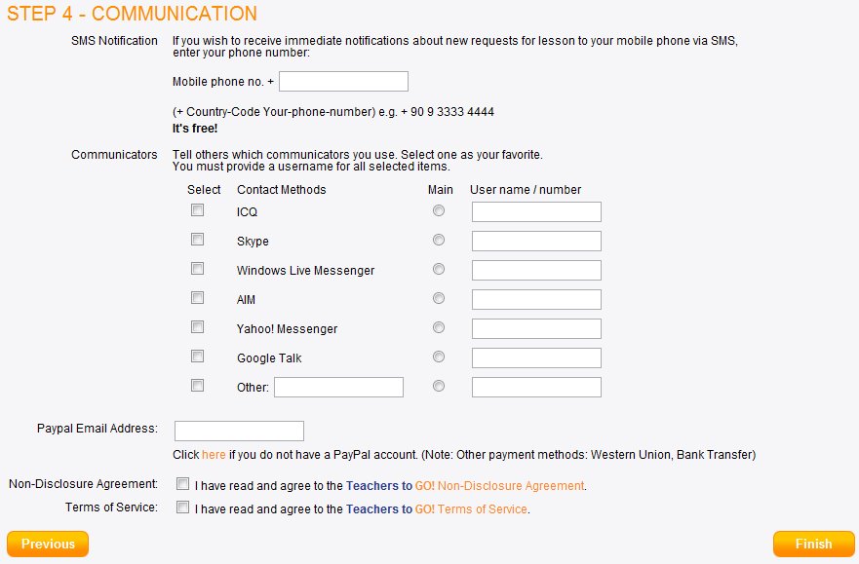Focus the Google Talk user name field
Screen dimensions: 859x564
[x=536, y=358]
